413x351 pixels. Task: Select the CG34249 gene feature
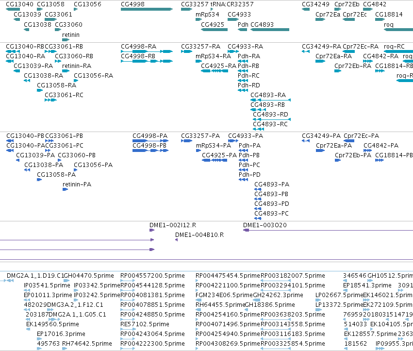coord(306,9)
